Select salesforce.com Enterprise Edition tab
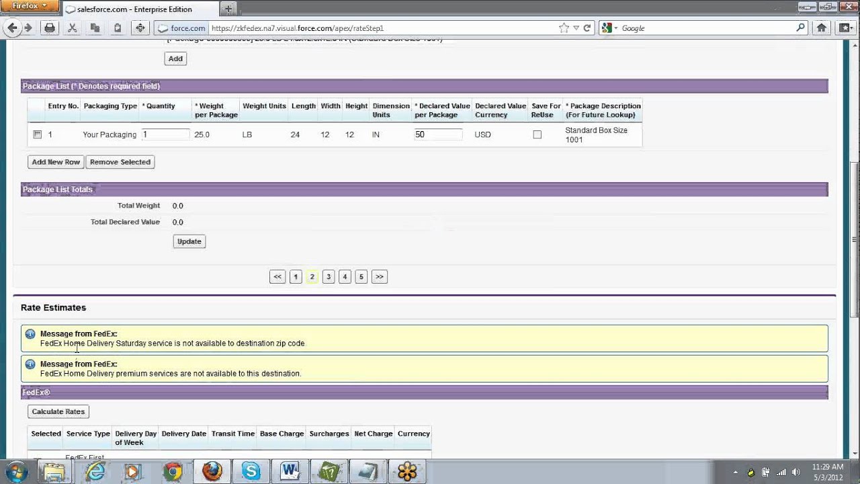Screen dimensions: 860x484 tap(141, 9)
